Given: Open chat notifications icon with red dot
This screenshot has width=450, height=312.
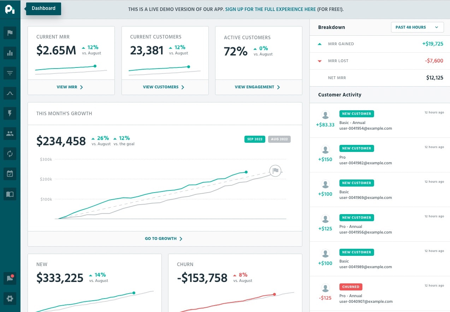Looking at the screenshot, I should (10, 278).
